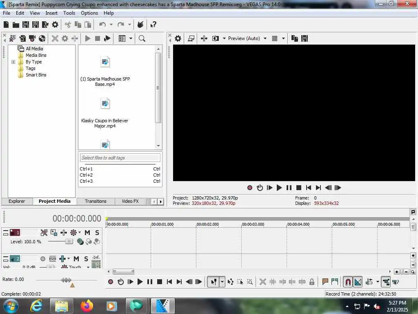This screenshot has height=314, width=418.
Task: Open Redo history dropdown arrow
Action: (129, 25)
